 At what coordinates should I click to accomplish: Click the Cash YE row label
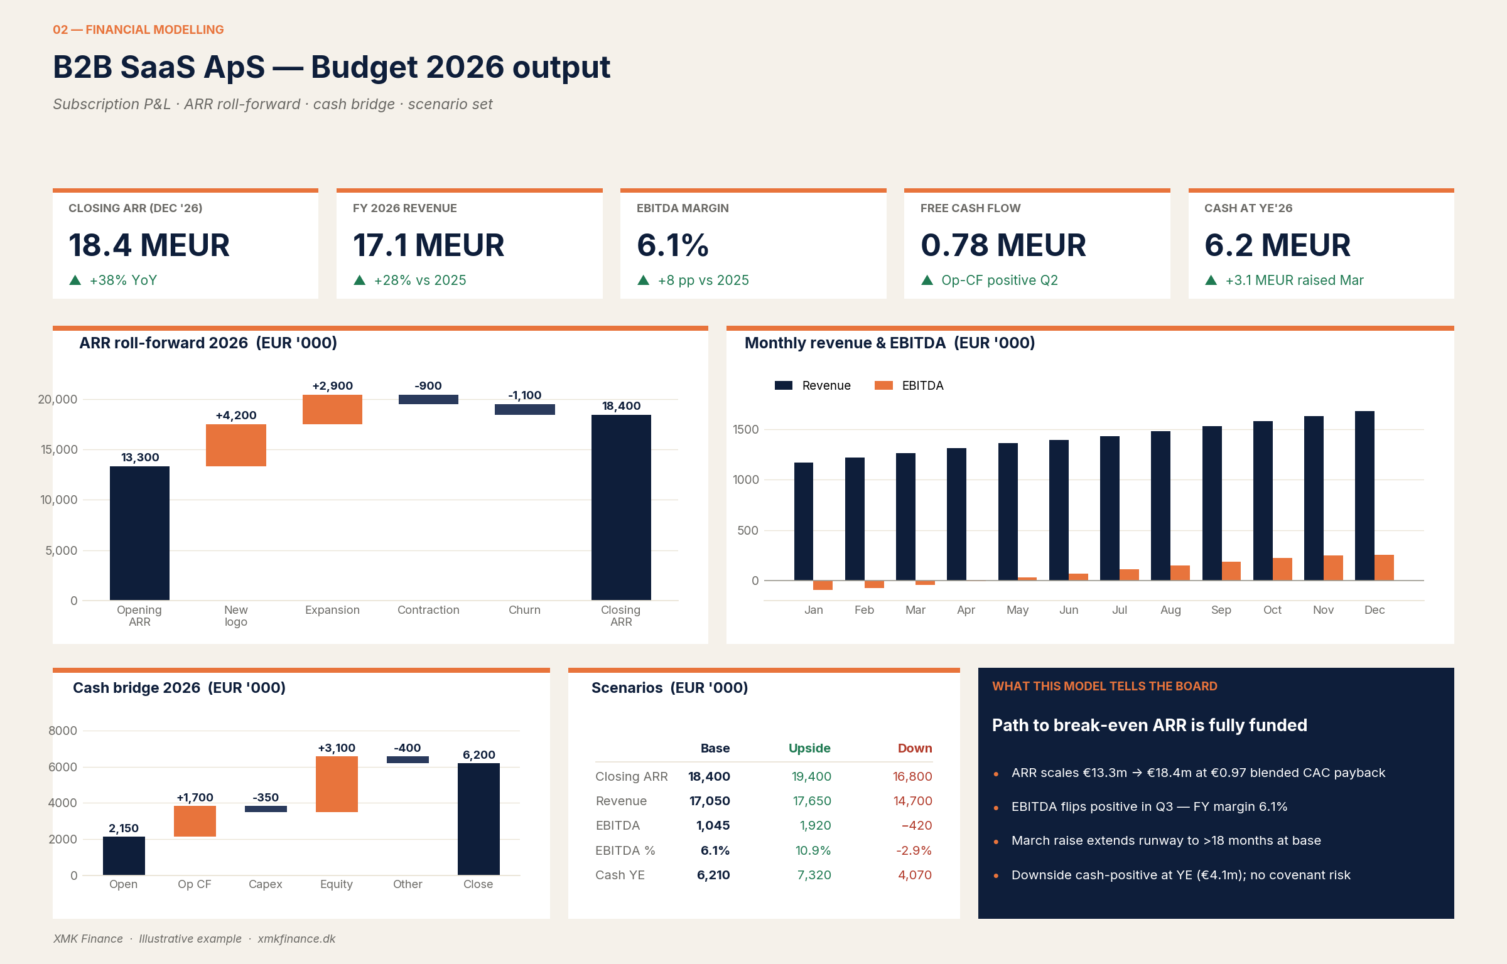[620, 875]
